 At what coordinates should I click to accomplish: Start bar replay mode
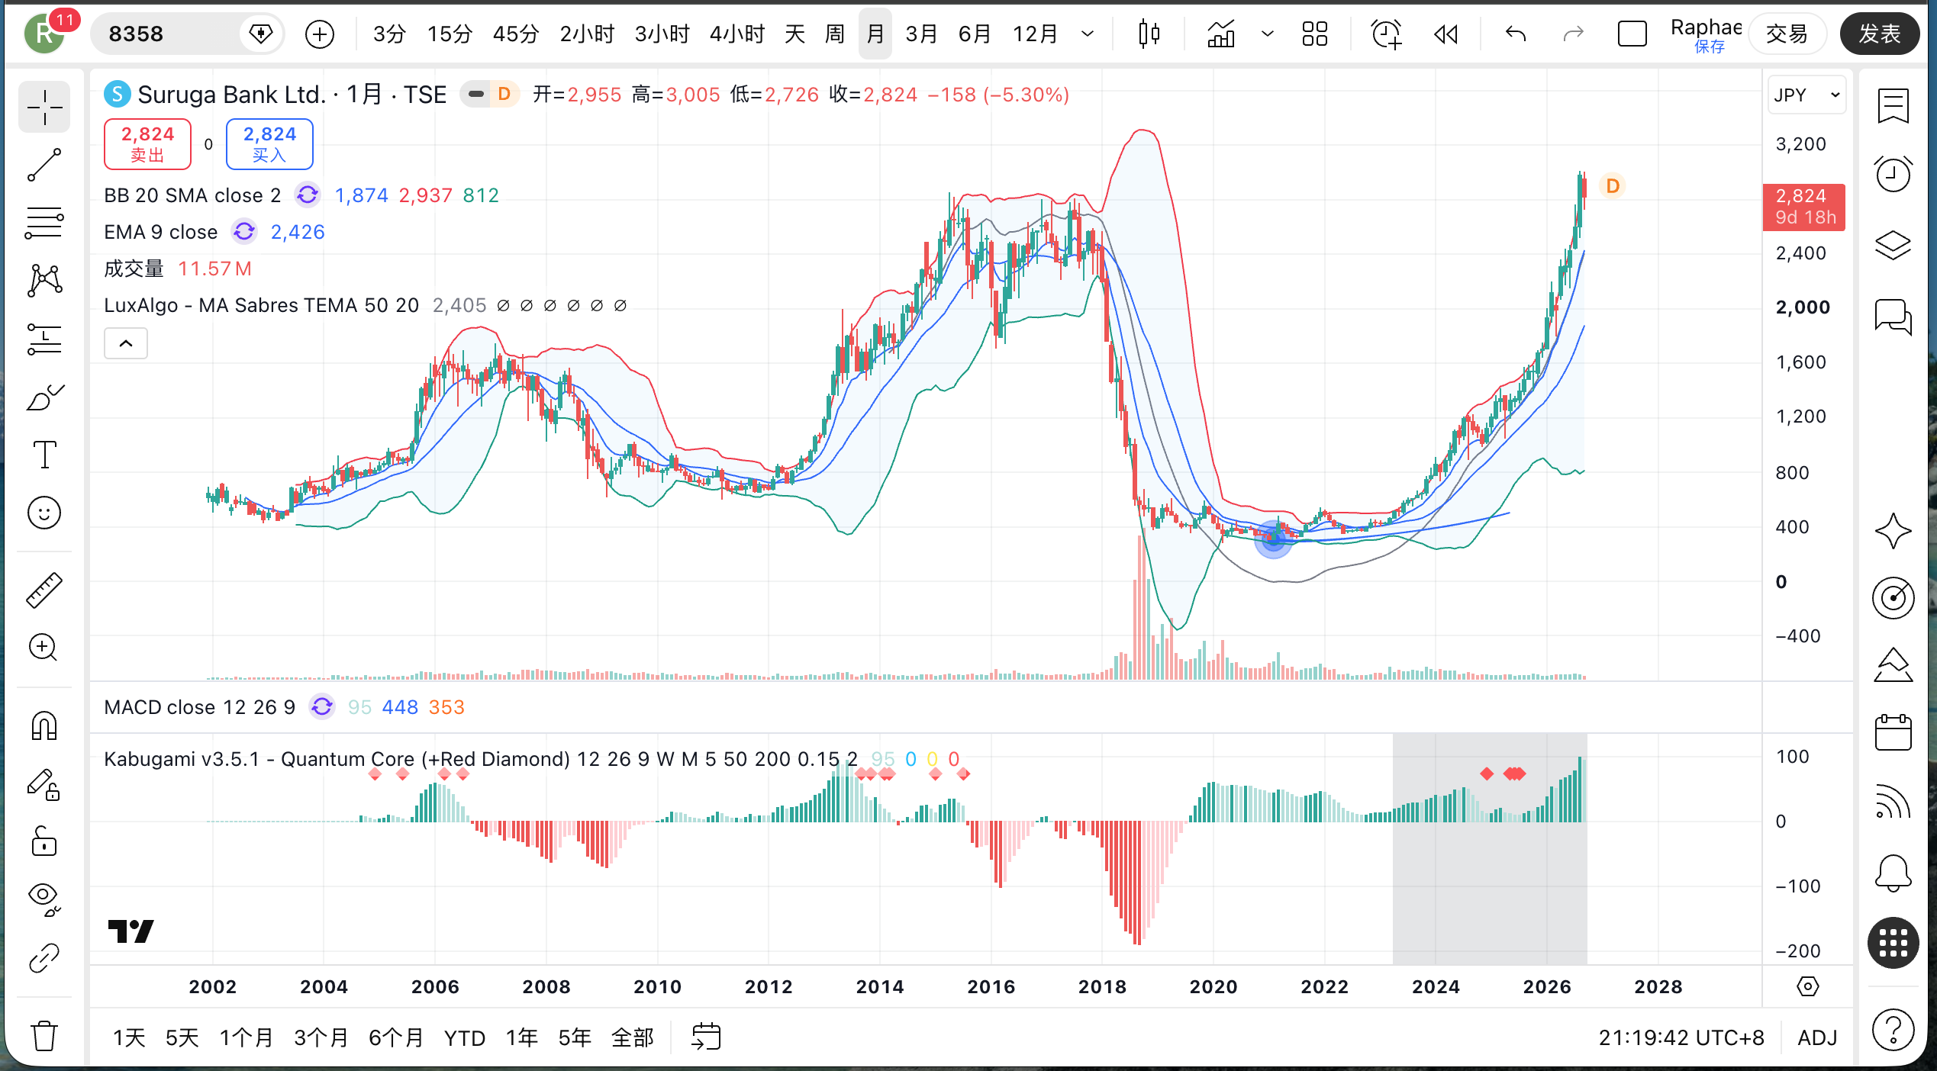pos(1445,34)
